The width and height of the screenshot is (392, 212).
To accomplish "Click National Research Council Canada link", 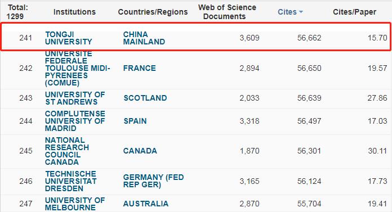I will 67,151.
